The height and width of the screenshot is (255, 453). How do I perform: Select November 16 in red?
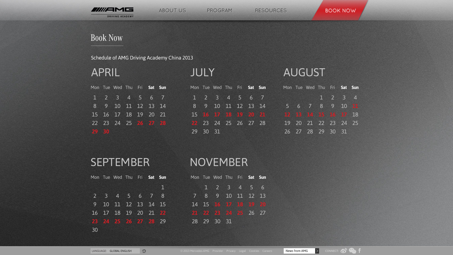[x=217, y=204]
